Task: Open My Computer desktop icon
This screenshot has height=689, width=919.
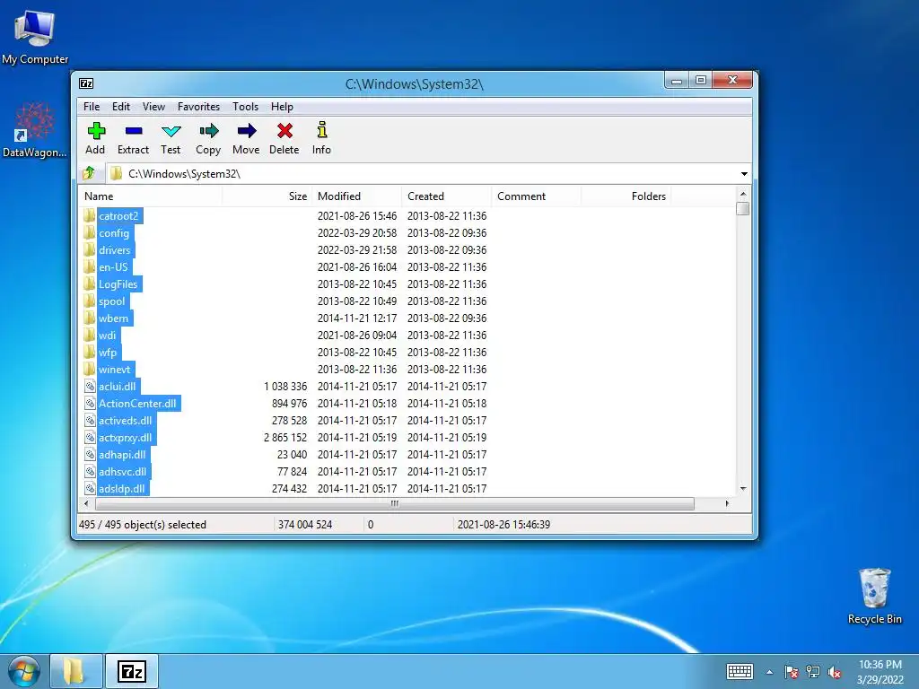Action: tap(35, 38)
